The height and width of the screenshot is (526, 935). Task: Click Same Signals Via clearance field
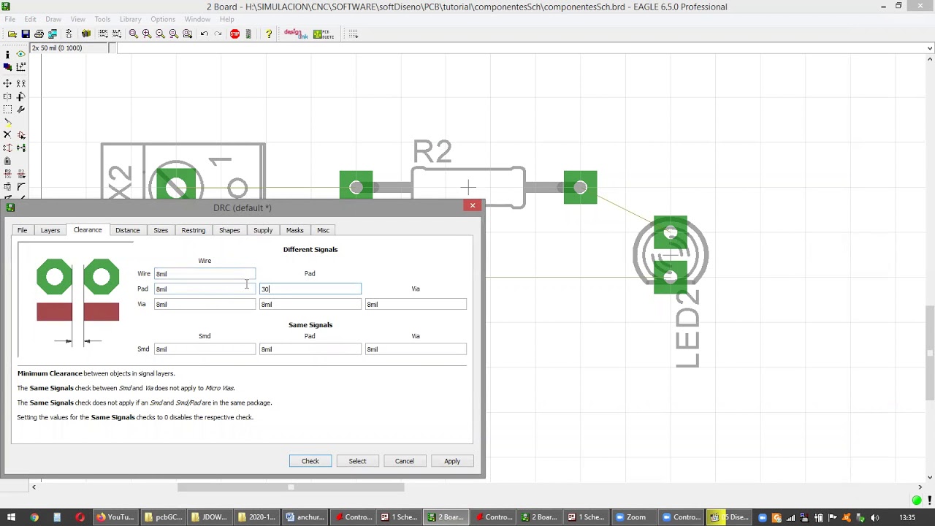coord(416,349)
